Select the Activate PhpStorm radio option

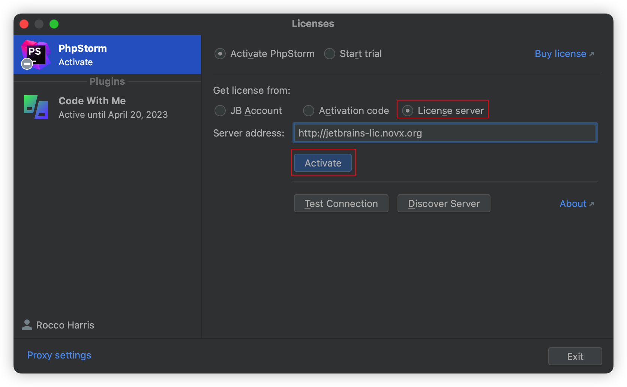[x=220, y=54]
